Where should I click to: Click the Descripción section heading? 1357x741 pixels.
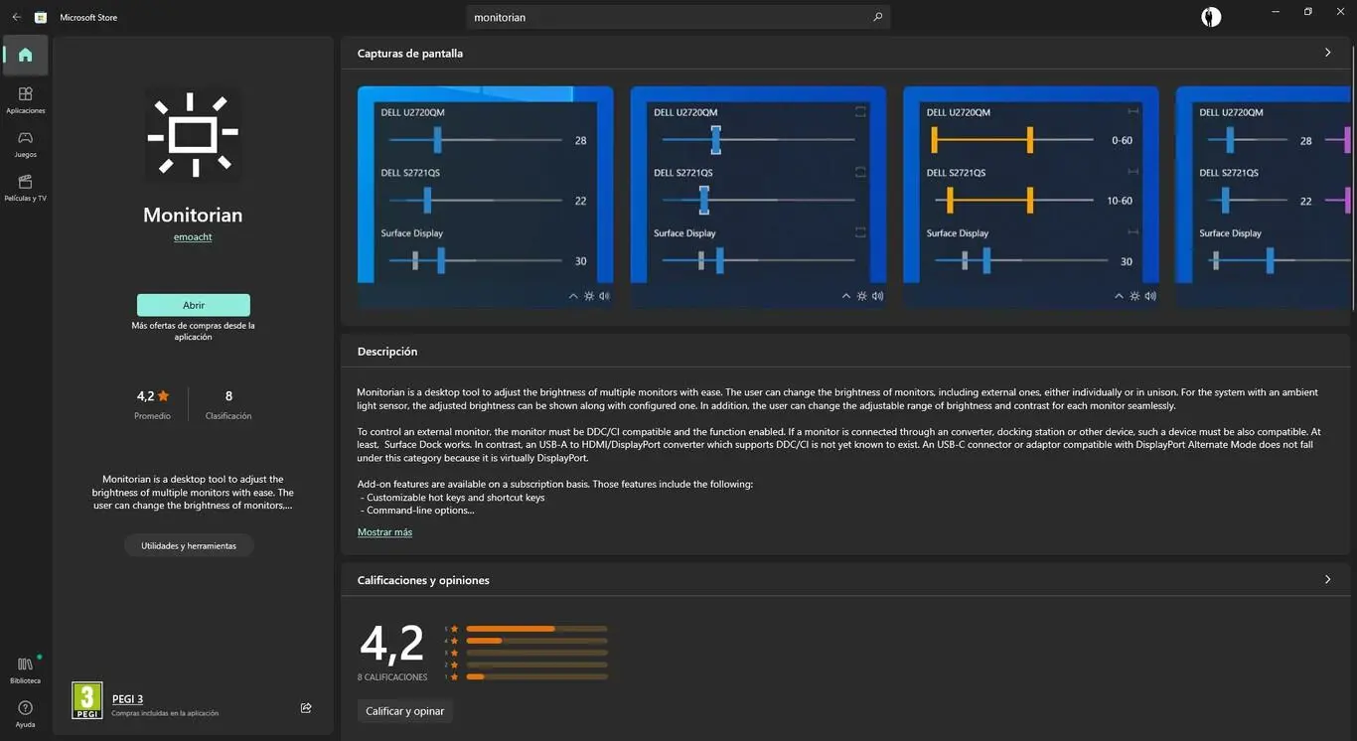387,352
